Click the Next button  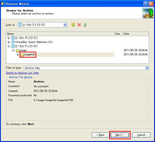(x=120, y=135)
